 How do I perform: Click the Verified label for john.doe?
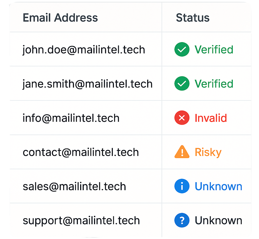[x=214, y=49]
